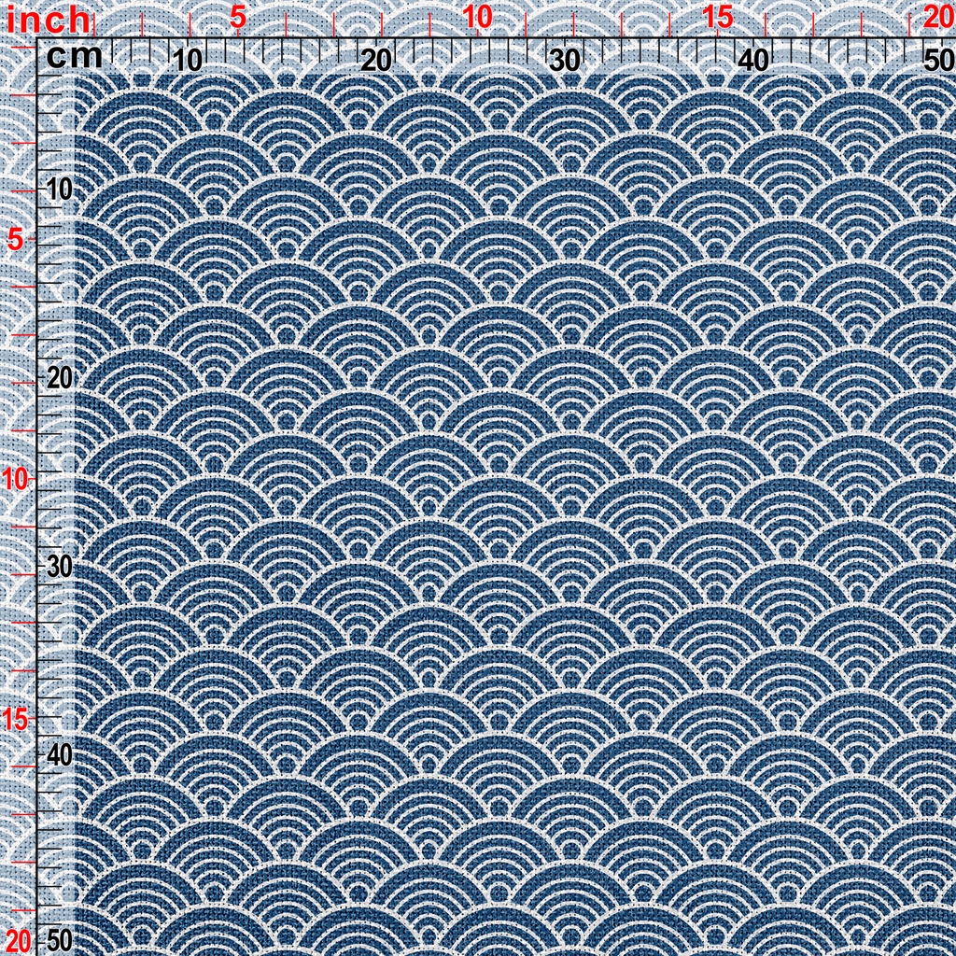The height and width of the screenshot is (956, 956).
Task: Click the red "inch" ruler label
Action: pyautogui.click(x=49, y=21)
